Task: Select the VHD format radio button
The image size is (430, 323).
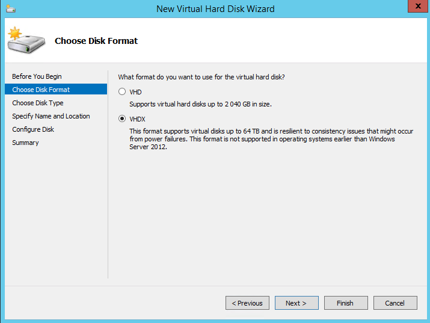Action: pos(122,92)
